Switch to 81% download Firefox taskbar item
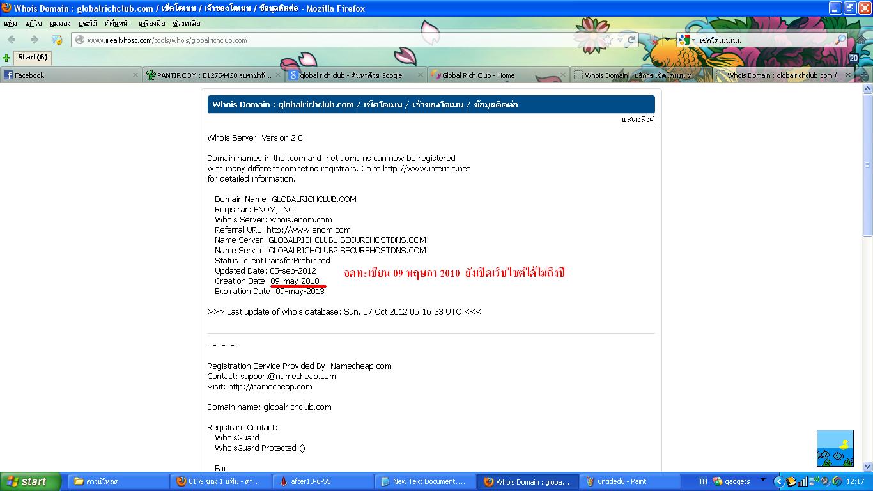Viewport: 873px width, 491px height. [x=220, y=481]
